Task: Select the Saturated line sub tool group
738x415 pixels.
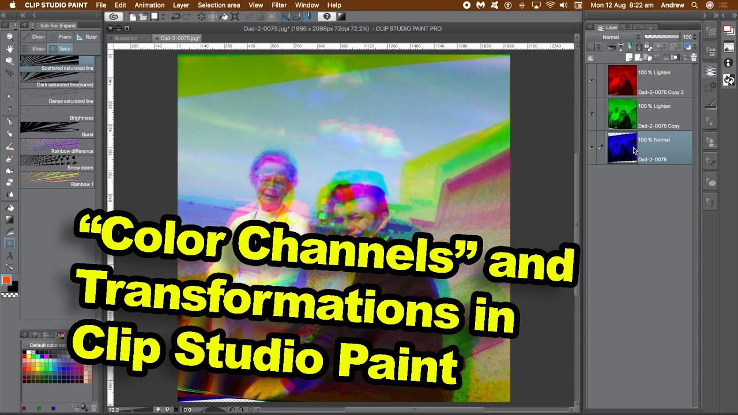Action: pos(61,49)
